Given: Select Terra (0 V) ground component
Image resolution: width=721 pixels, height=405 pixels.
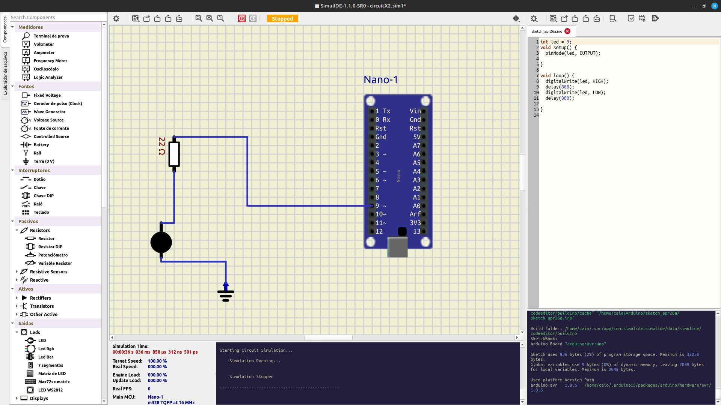Looking at the screenshot, I should [44, 161].
